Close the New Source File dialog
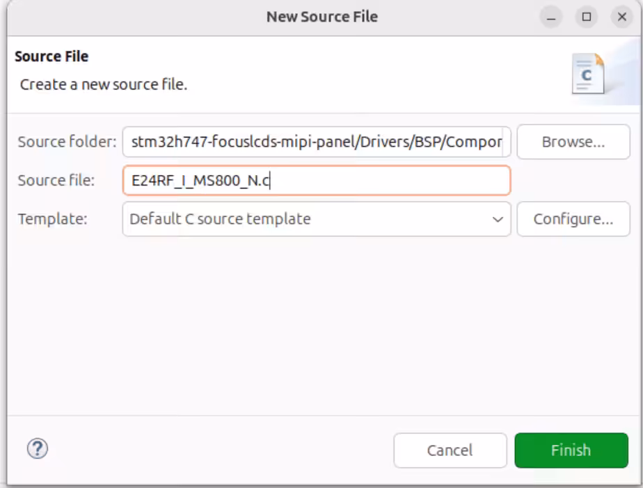Image resolution: width=643 pixels, height=488 pixels. pos(621,17)
